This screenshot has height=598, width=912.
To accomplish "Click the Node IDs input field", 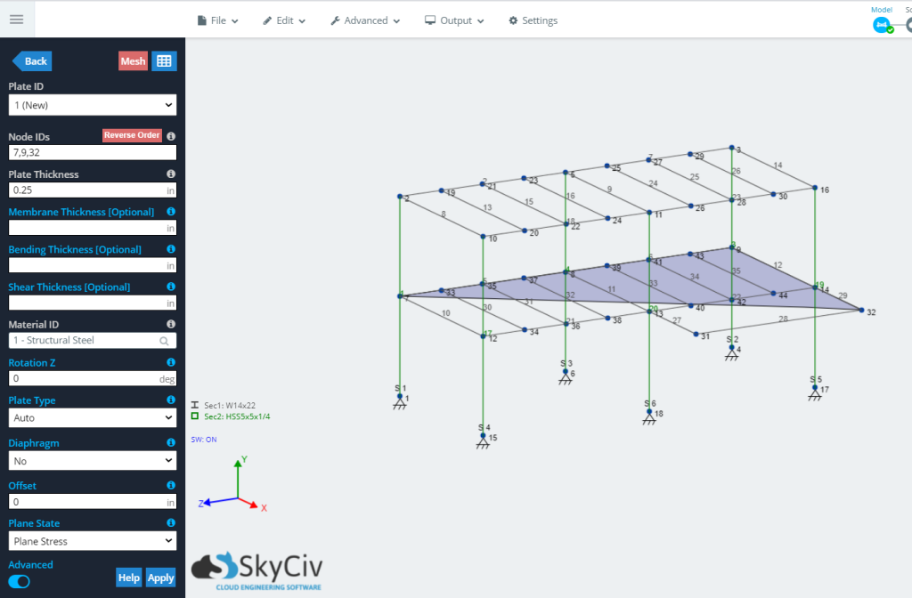I will [93, 153].
